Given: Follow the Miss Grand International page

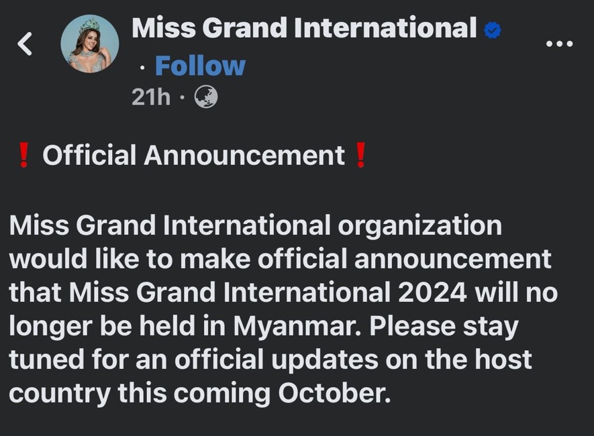Looking at the screenshot, I should click(x=201, y=66).
